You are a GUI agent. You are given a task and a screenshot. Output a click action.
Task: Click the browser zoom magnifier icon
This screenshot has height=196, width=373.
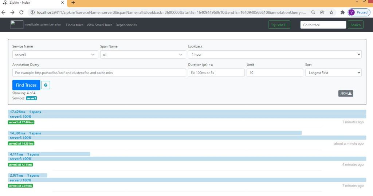pyautogui.click(x=313, y=12)
